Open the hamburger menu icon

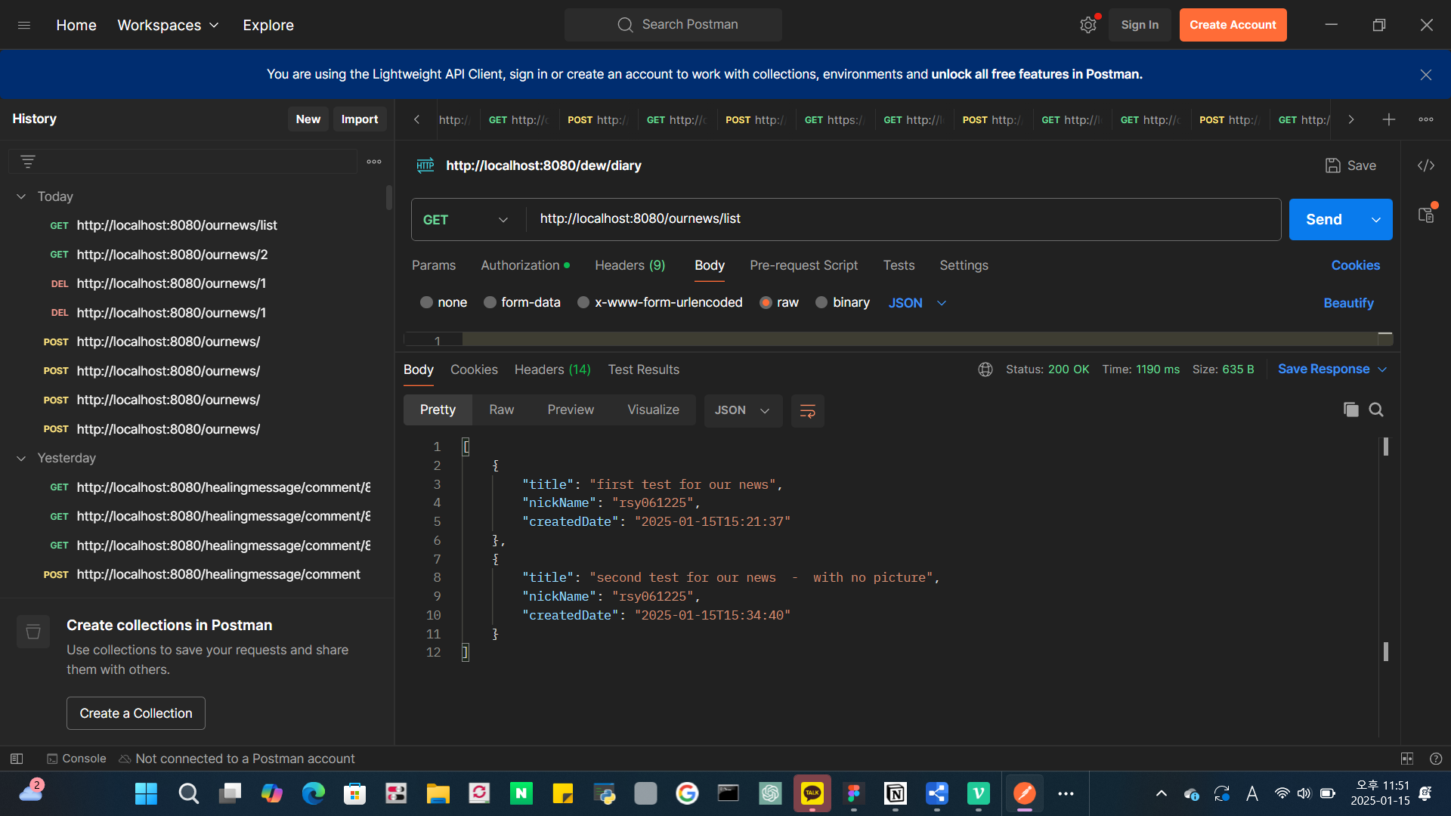[24, 25]
